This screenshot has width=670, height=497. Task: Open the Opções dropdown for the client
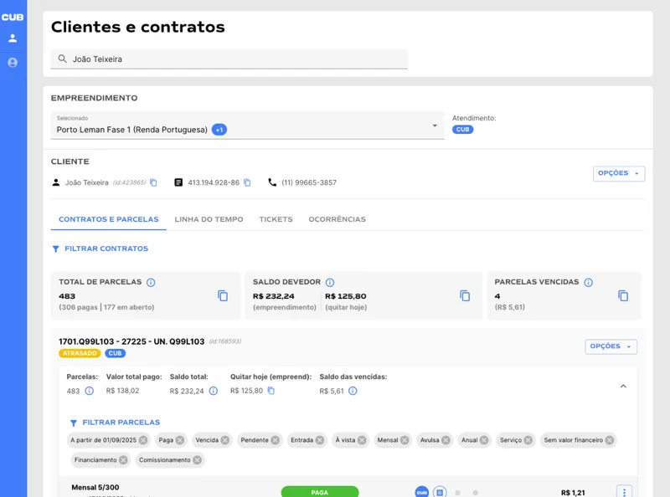618,173
